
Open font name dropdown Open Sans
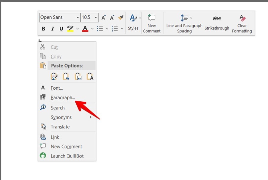tap(78, 18)
